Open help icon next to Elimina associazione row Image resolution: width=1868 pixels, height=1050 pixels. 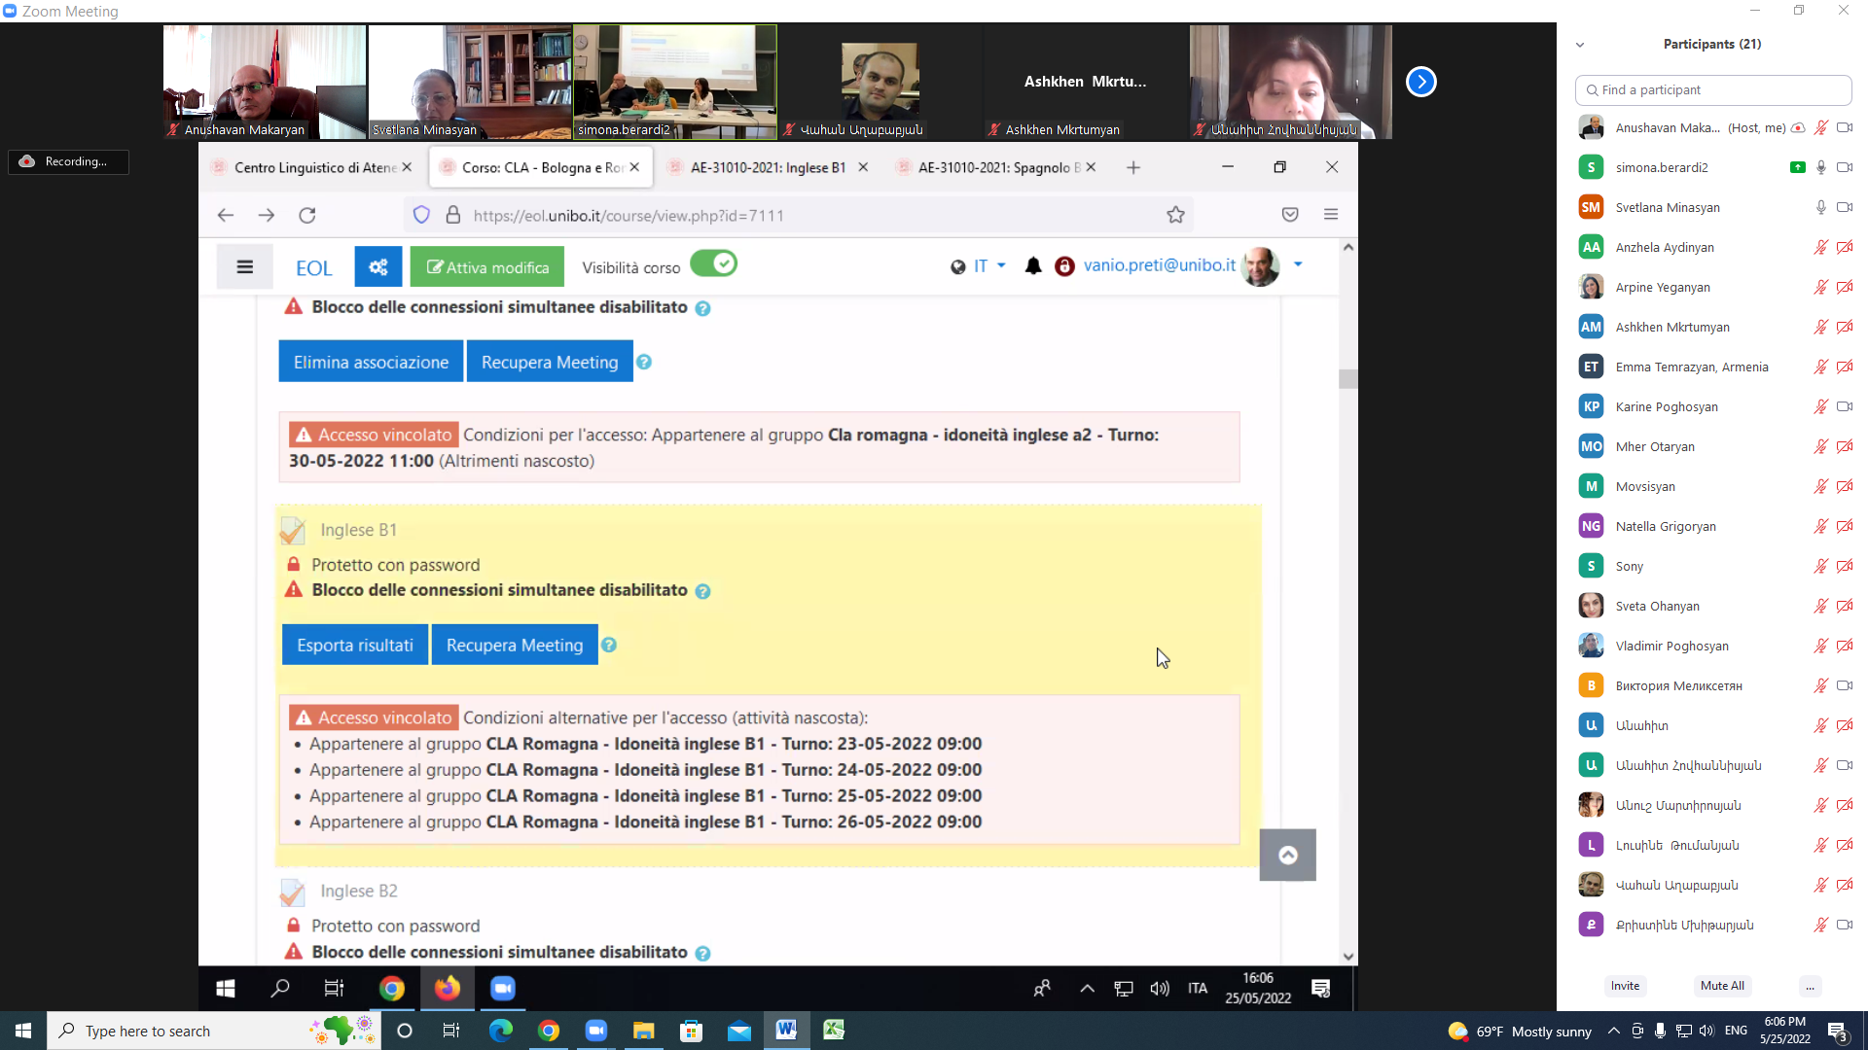(x=644, y=362)
